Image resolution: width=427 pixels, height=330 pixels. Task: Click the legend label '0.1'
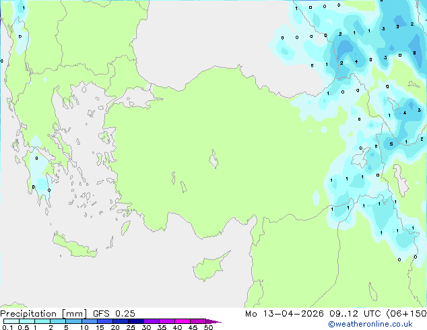pyautogui.click(x=7, y=327)
